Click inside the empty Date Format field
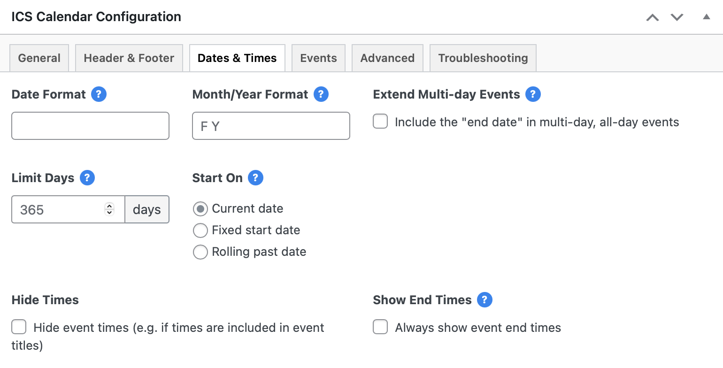 tap(90, 126)
